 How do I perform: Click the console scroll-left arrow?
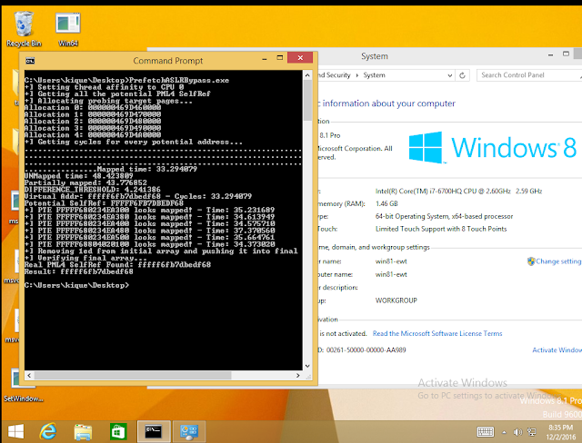tap(29, 375)
